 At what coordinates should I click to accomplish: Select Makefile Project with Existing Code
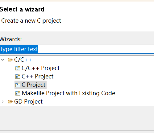click(69, 93)
